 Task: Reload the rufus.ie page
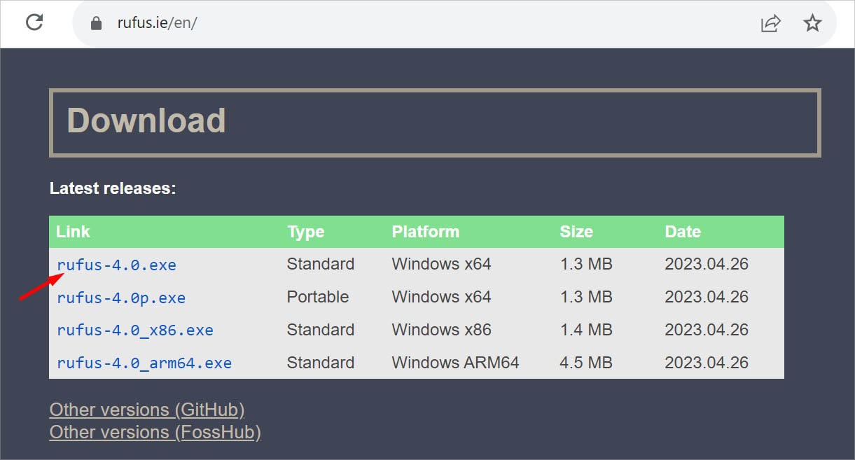[34, 22]
